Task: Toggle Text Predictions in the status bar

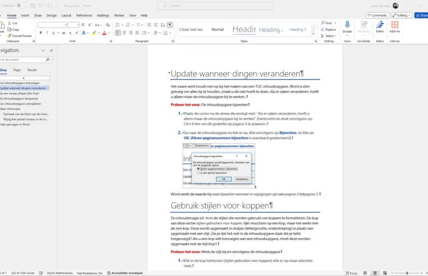Action: 89,273
